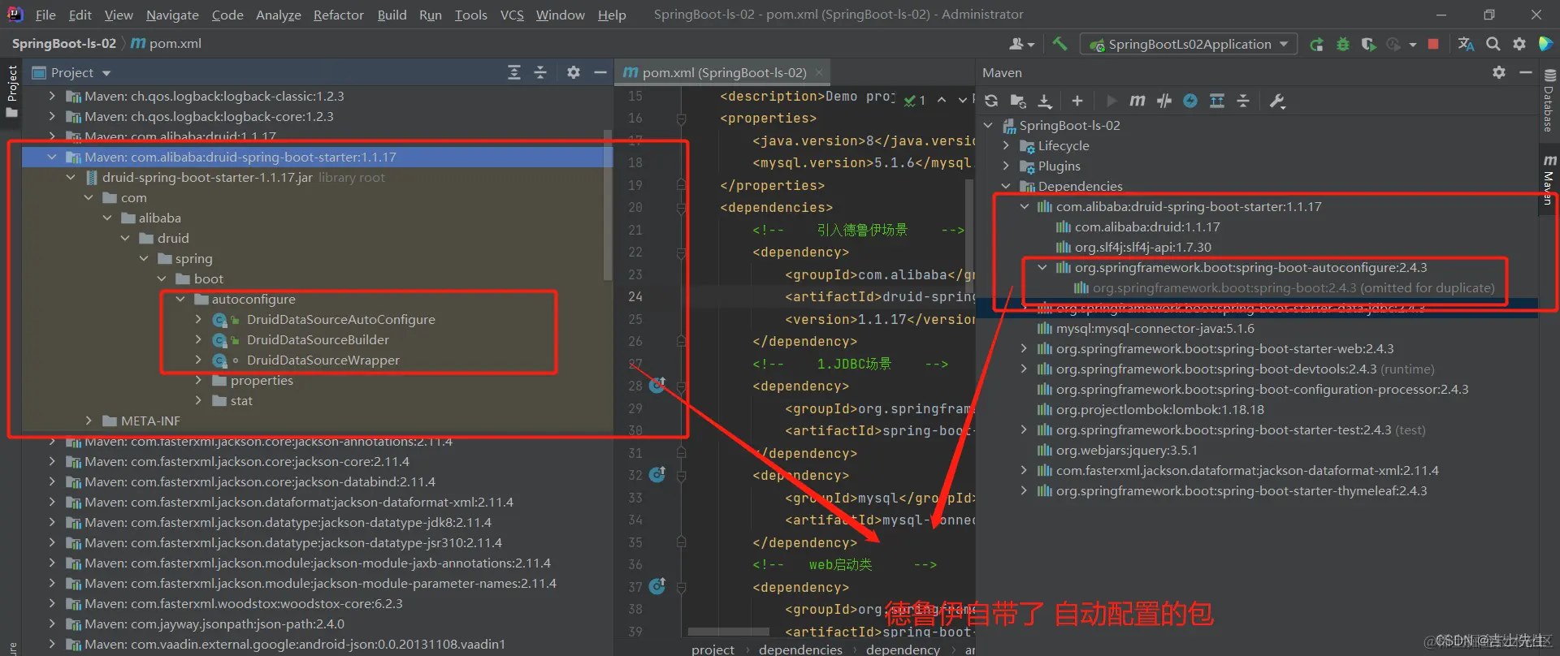
Task: Open Maven panel options gear
Action: pos(1499,72)
